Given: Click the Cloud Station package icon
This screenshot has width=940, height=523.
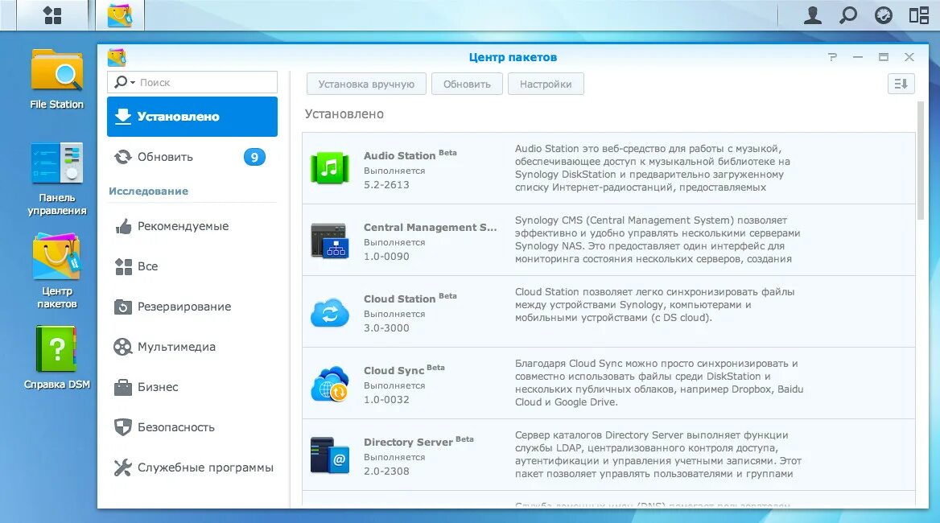Looking at the screenshot, I should click(x=330, y=312).
